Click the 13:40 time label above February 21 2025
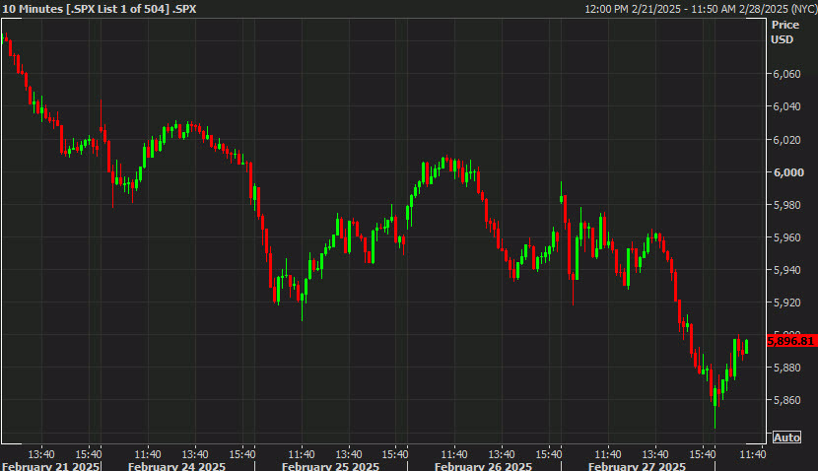 coord(41,454)
